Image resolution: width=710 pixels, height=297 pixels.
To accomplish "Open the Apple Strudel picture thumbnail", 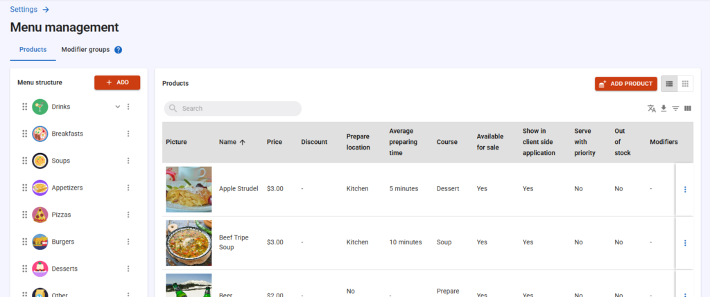I will 189,190.
